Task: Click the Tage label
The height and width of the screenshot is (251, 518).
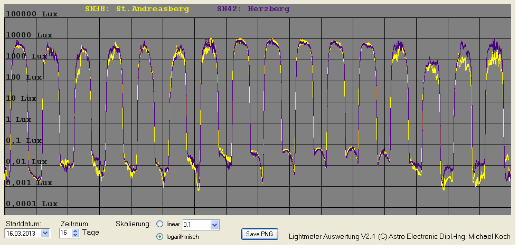Action: 90,232
